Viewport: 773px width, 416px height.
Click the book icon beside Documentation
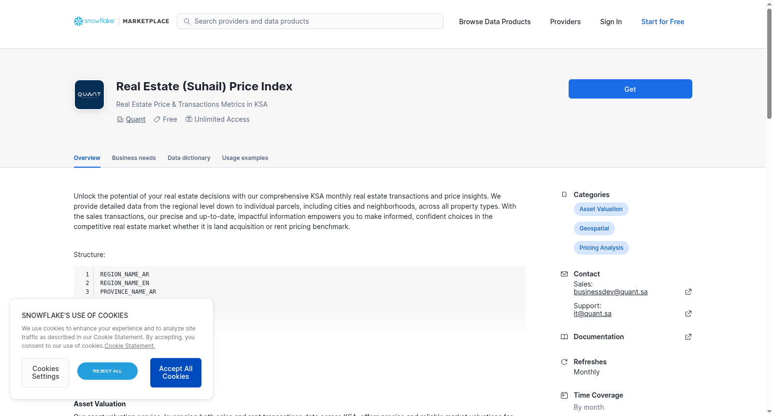[x=564, y=337]
